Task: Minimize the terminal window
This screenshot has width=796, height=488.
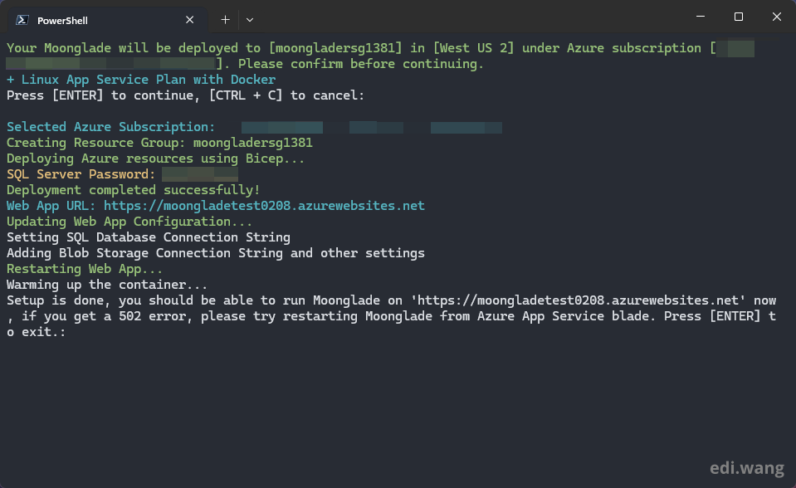Action: click(x=700, y=17)
